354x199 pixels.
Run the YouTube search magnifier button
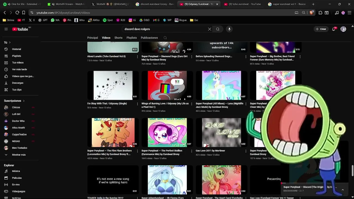(x=218, y=29)
